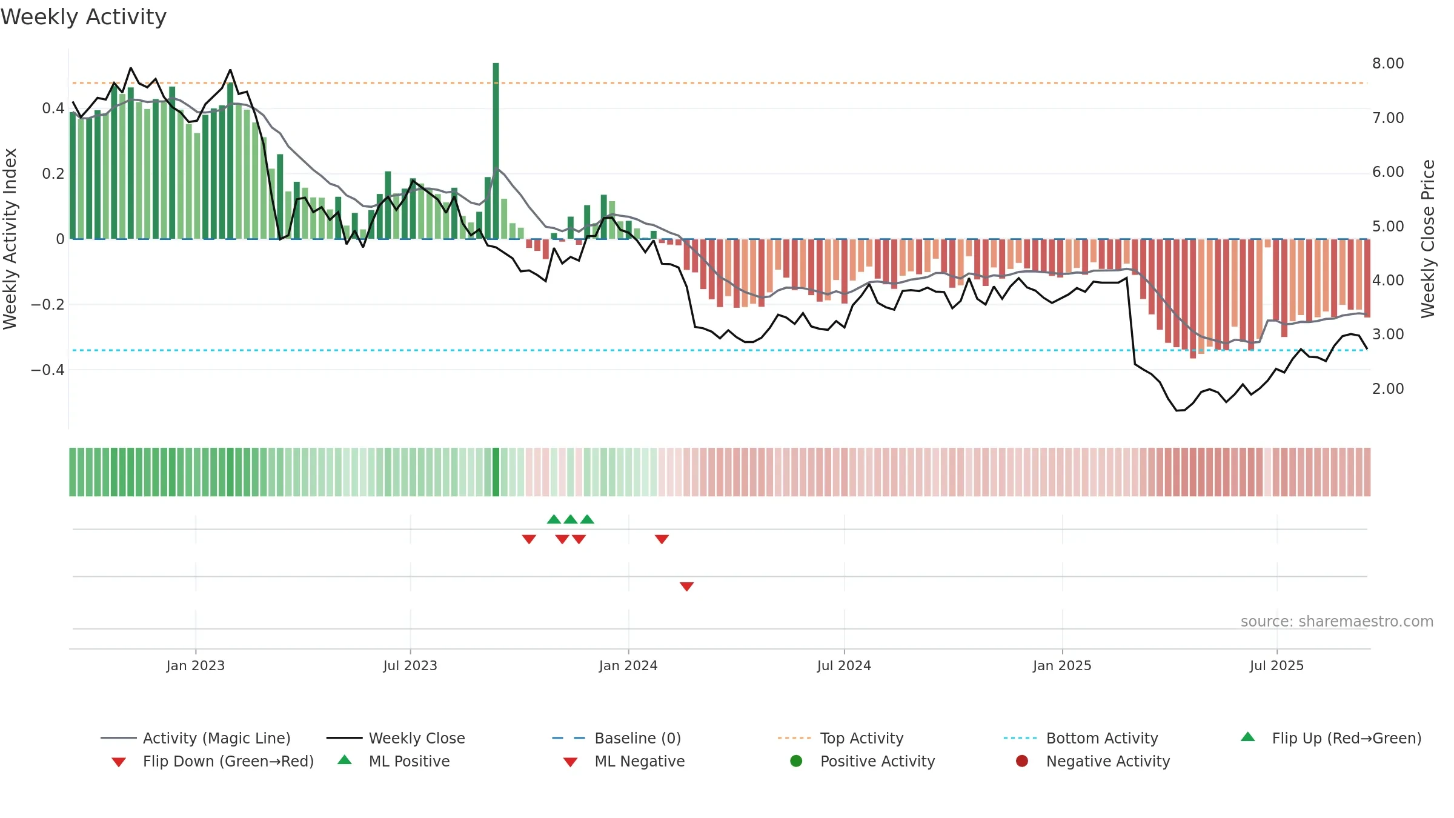Click the Jan 2024 axis label
This screenshot has height=818, width=1454.
(628, 666)
